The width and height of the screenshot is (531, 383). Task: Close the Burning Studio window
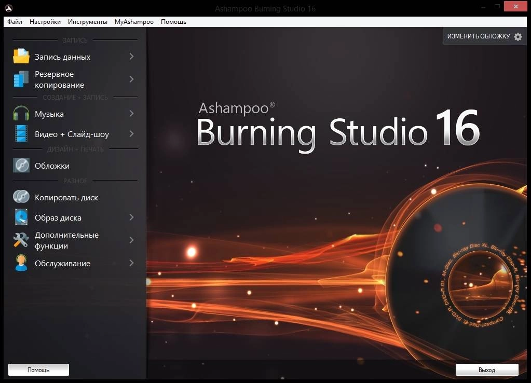(515, 6)
